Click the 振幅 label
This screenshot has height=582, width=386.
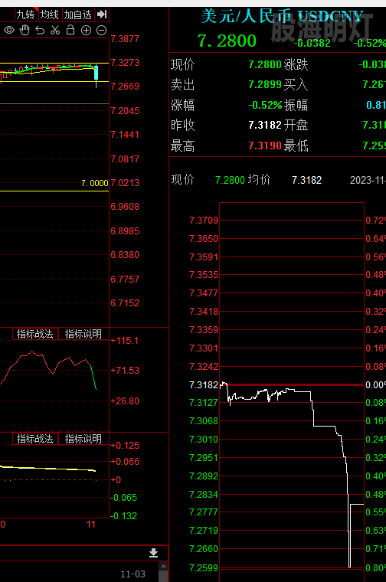click(296, 105)
